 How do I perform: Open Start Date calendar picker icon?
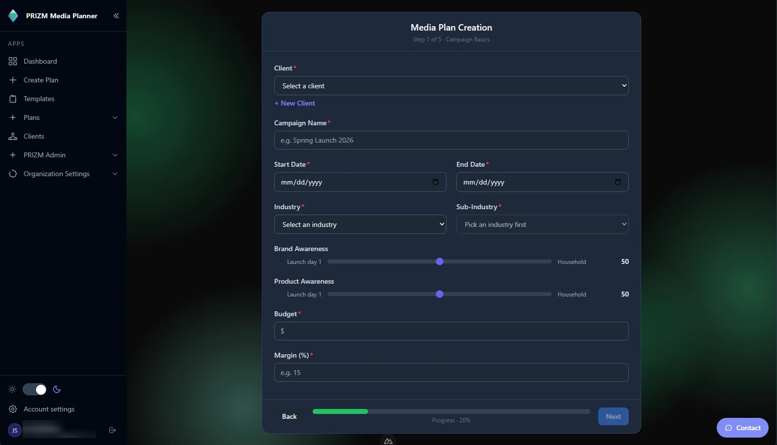click(435, 182)
